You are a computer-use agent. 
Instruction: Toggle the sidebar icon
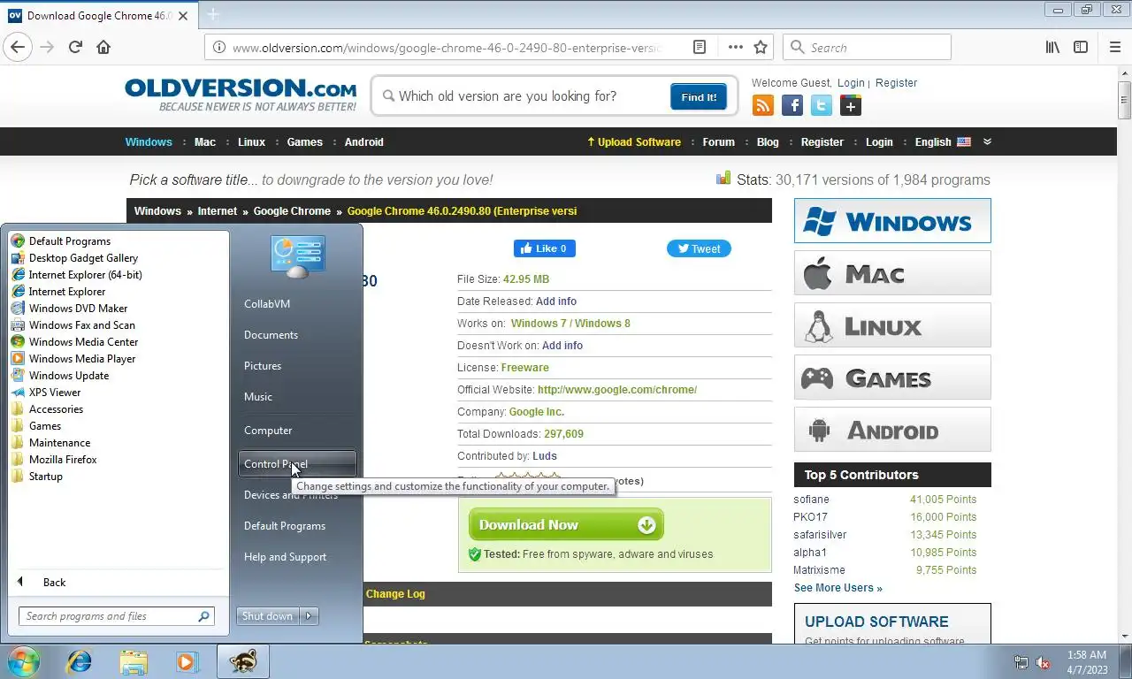click(x=1081, y=48)
